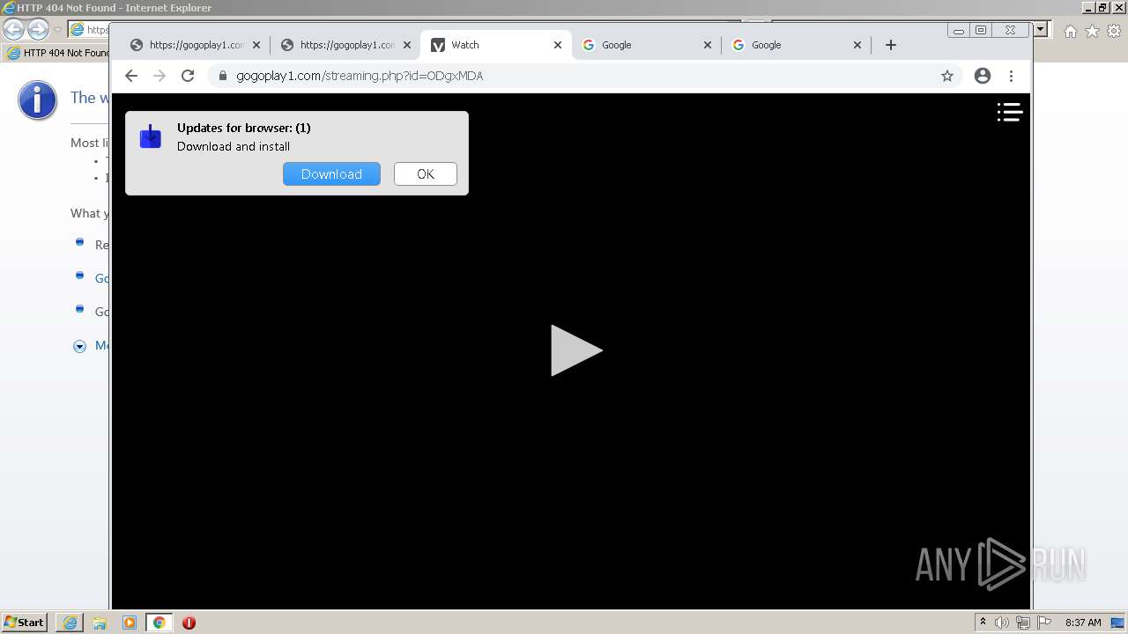
Task: Open Internet Explorer favorites star
Action: pyautogui.click(x=1092, y=31)
